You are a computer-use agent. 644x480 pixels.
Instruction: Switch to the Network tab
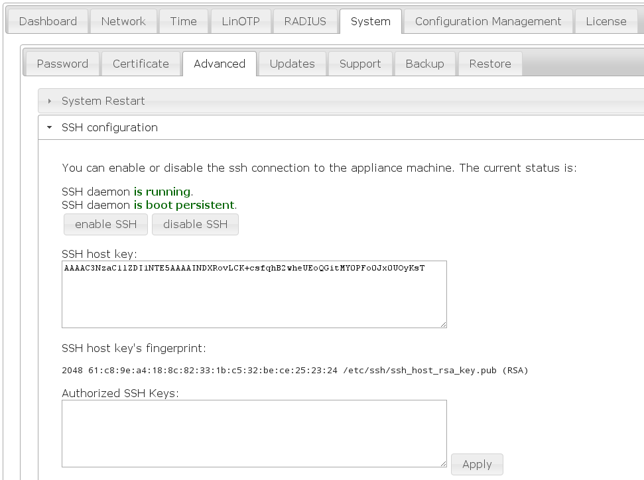(x=123, y=21)
